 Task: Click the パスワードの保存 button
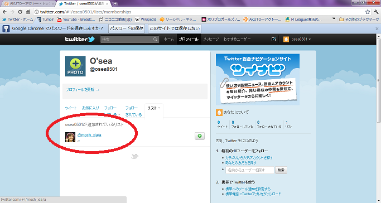(127, 28)
